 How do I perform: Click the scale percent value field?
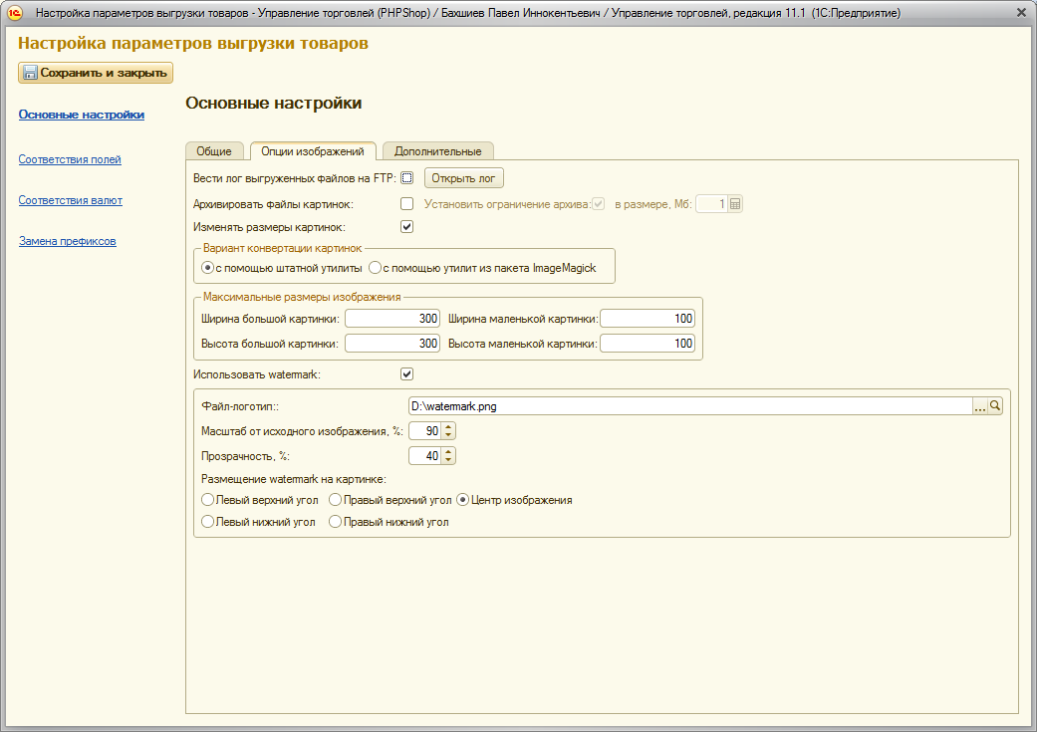[x=425, y=431]
